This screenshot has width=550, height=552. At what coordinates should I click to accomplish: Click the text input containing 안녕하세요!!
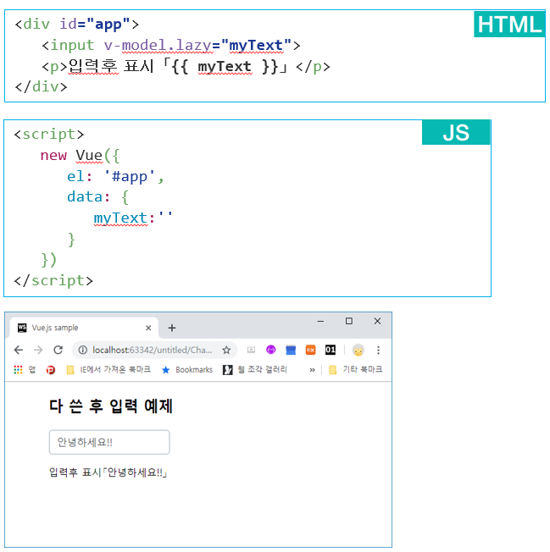click(109, 442)
